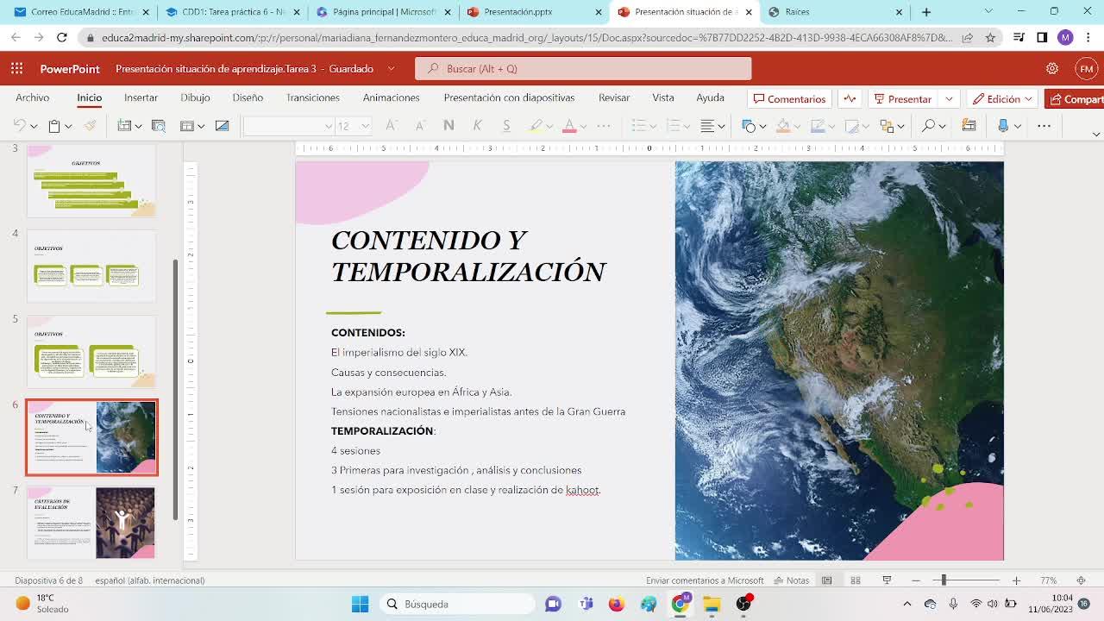Screen dimensions: 1104x621
Task: Start slideshow from the status bar icon
Action: coord(887,580)
